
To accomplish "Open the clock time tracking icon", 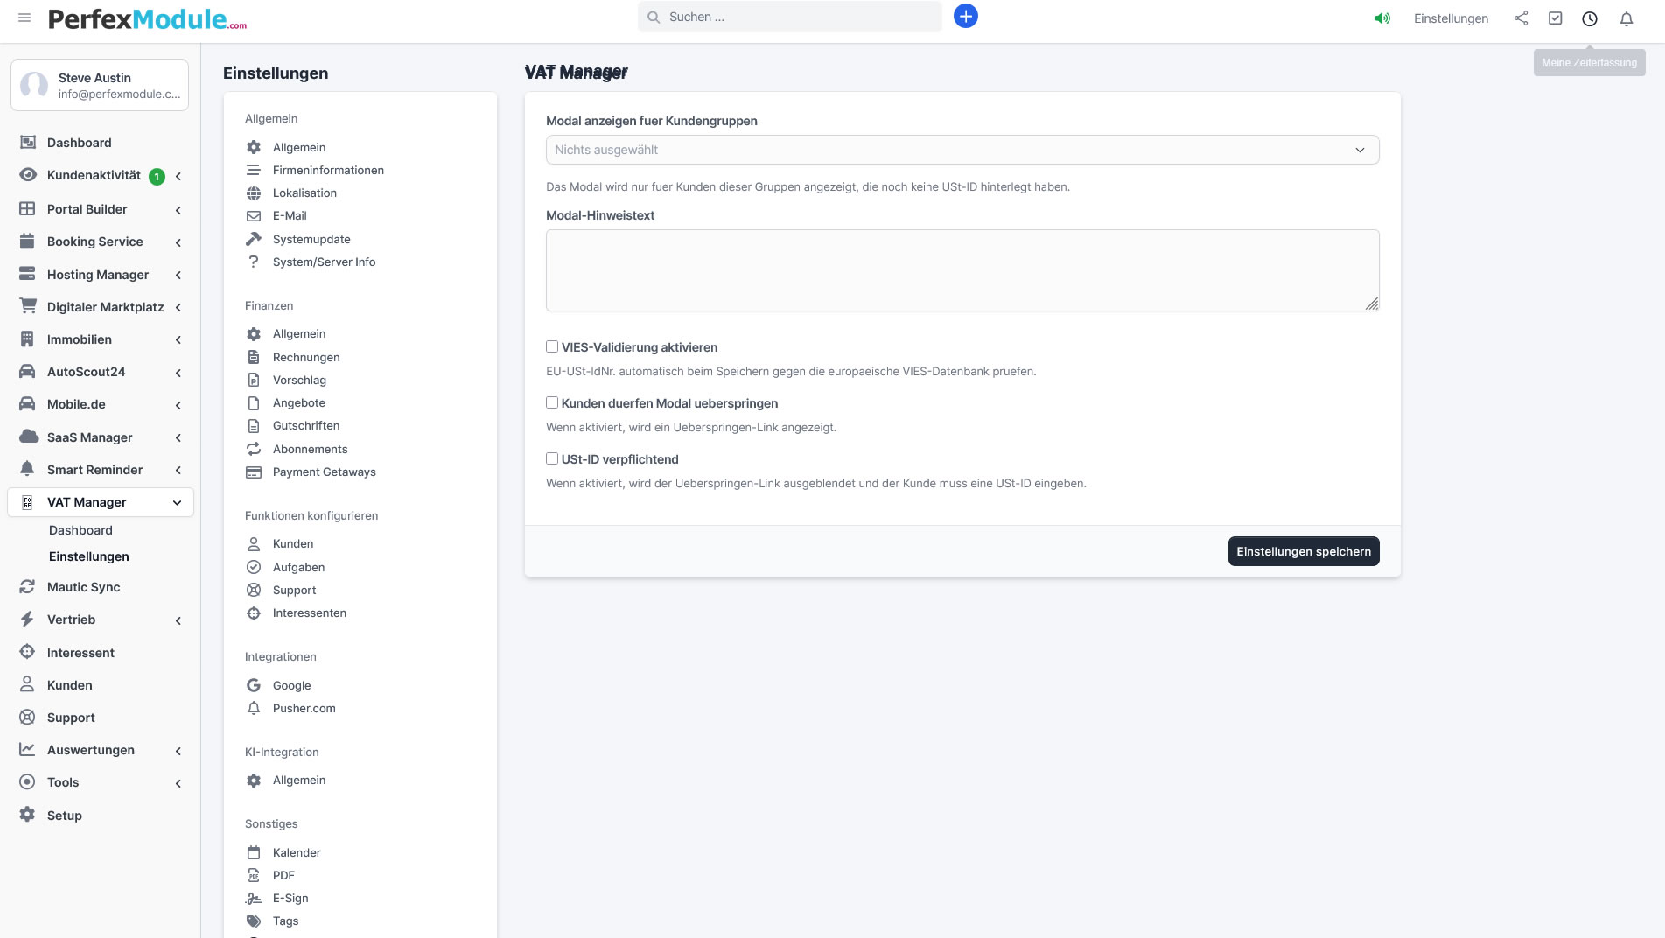I will (1589, 18).
